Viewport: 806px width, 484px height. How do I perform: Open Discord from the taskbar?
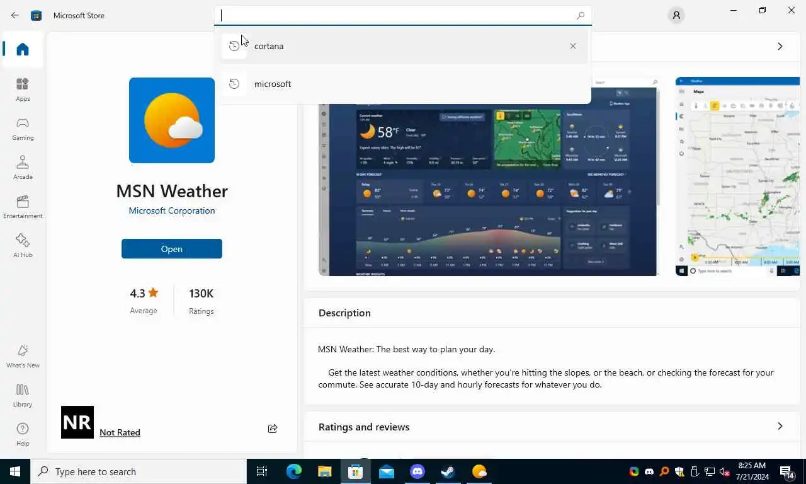[417, 471]
